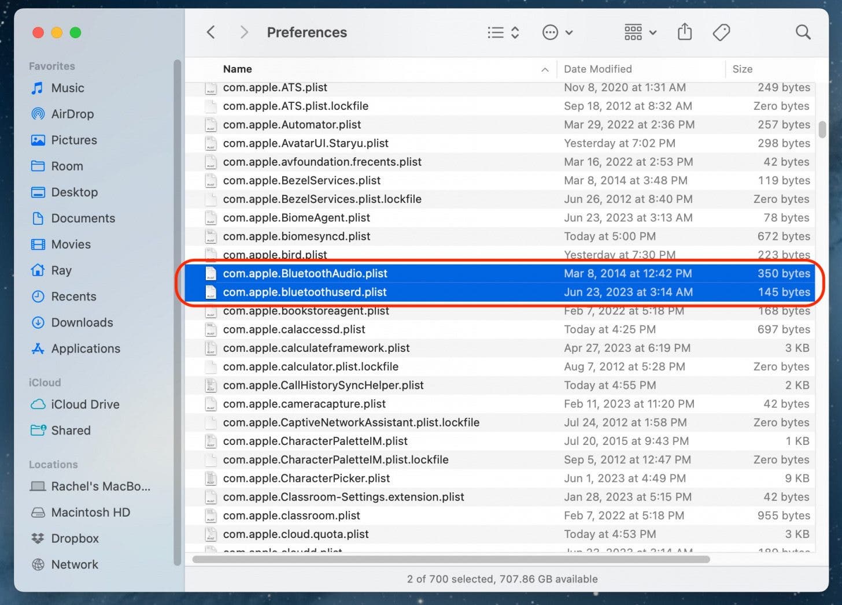Viewport: 842px width, 605px height.
Task: Open AirDrop from the sidebar
Action: tap(72, 114)
